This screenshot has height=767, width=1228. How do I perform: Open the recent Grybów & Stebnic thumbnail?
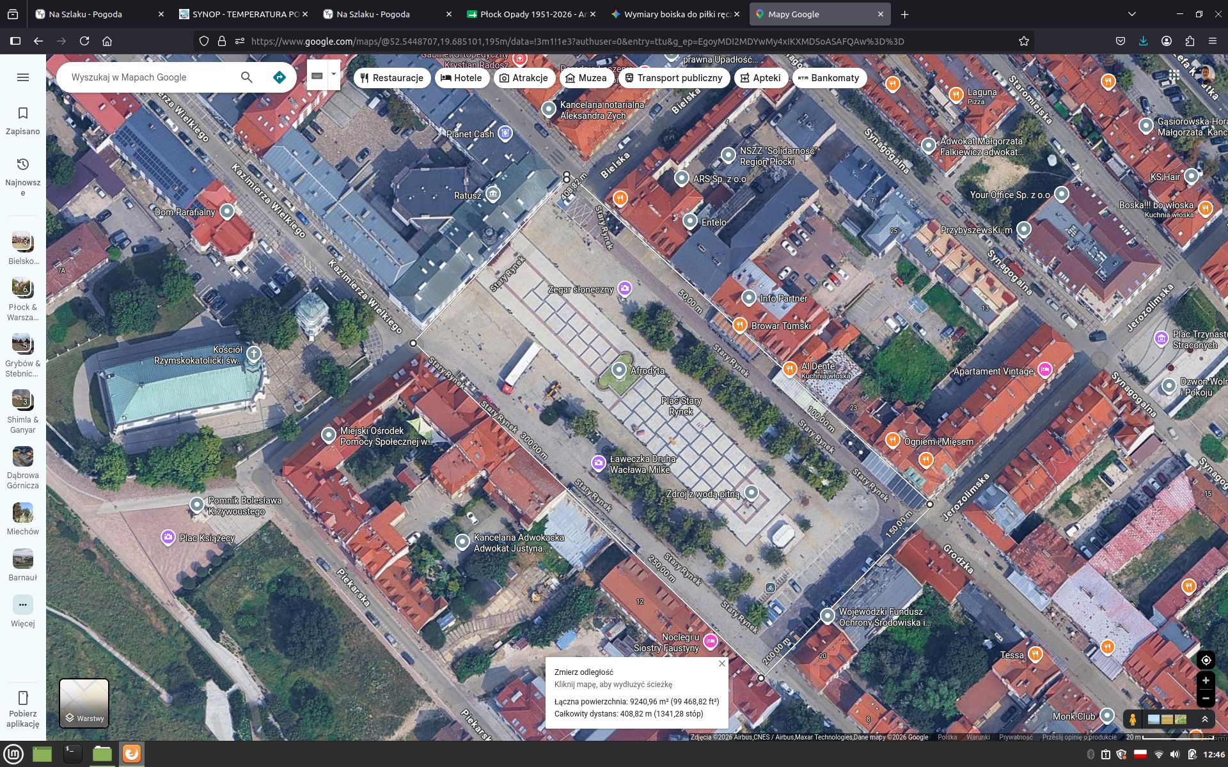point(23,344)
